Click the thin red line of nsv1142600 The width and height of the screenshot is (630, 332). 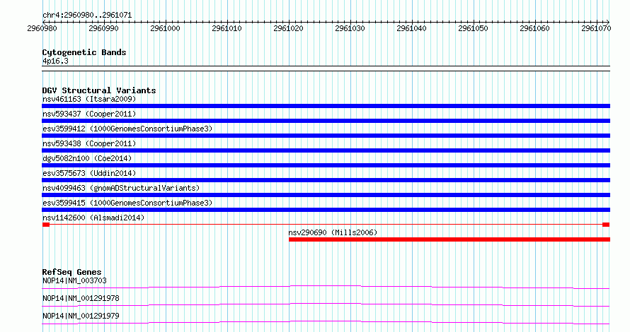pos(326,225)
